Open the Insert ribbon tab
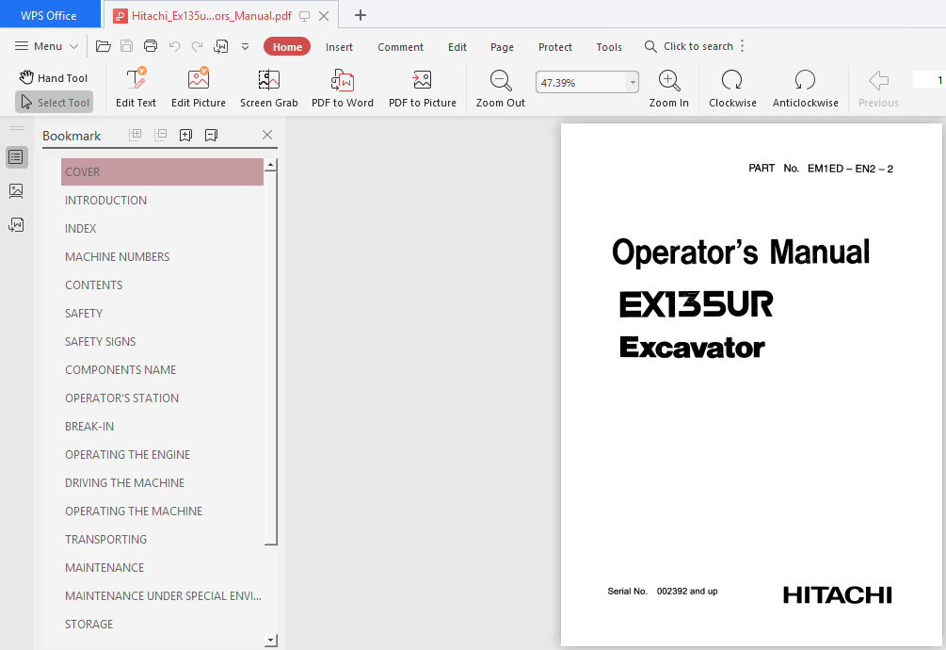 (339, 47)
